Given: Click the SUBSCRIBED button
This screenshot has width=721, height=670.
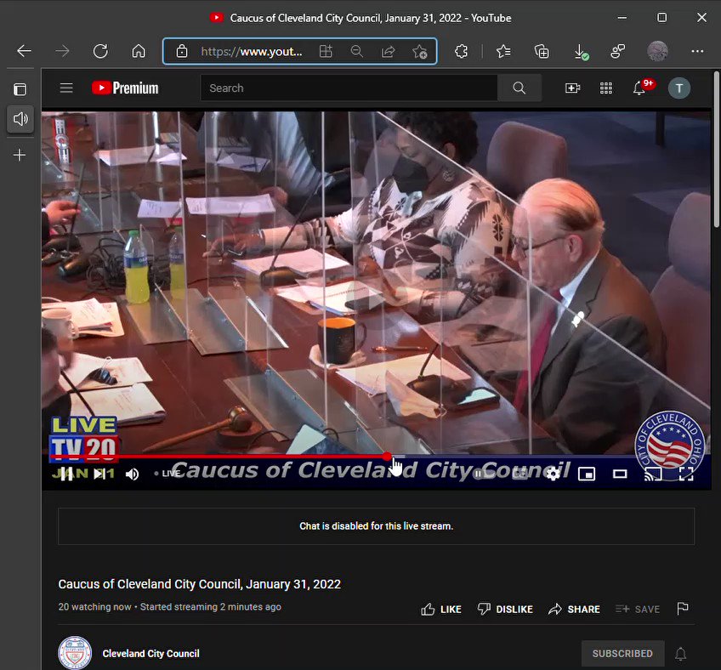Looking at the screenshot, I should [622, 654].
